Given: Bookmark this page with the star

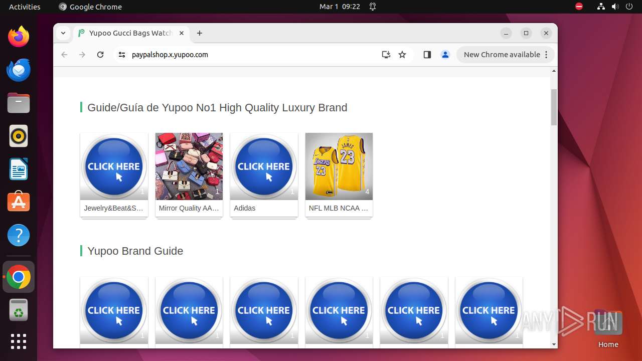Looking at the screenshot, I should pyautogui.click(x=402, y=55).
